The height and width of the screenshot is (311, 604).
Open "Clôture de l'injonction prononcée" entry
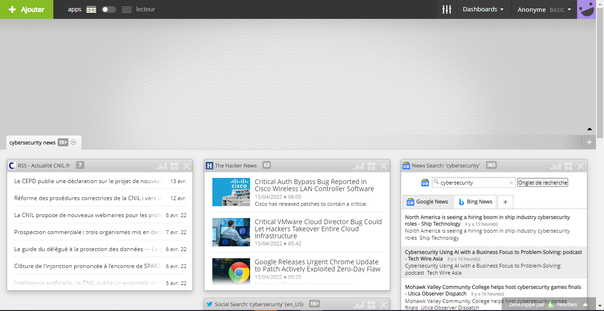pos(100,266)
